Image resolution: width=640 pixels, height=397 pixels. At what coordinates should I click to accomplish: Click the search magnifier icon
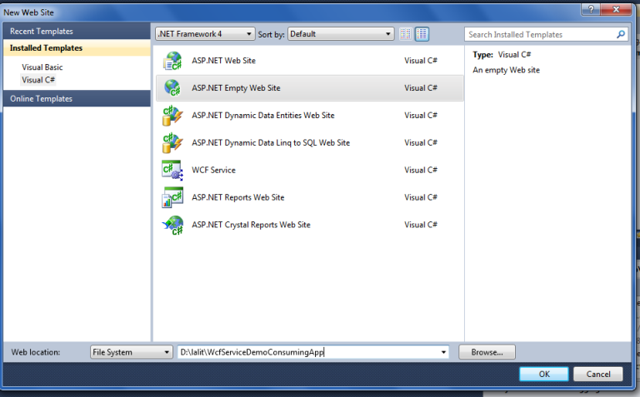tap(620, 34)
